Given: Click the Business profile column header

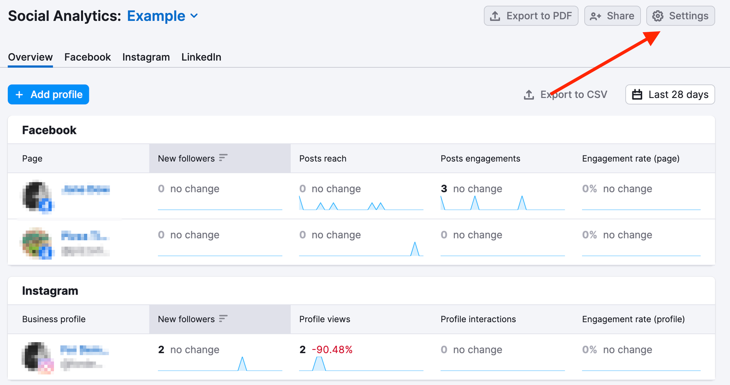Looking at the screenshot, I should coord(54,319).
